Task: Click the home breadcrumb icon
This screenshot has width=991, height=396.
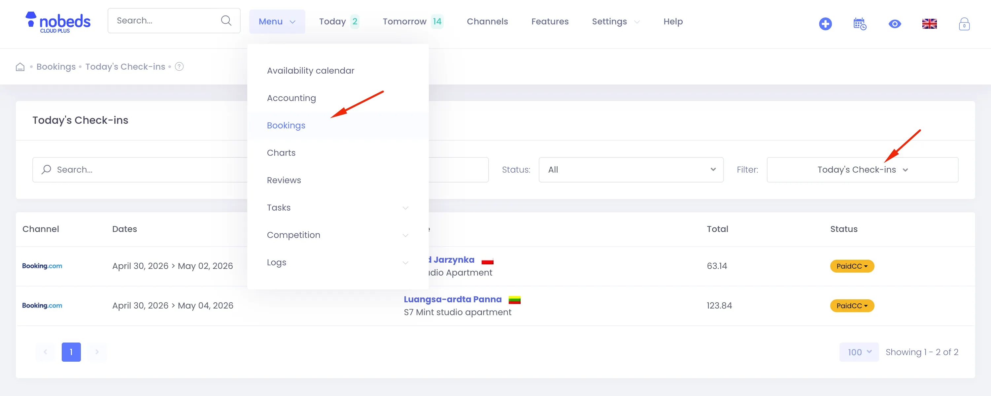Action: point(20,67)
